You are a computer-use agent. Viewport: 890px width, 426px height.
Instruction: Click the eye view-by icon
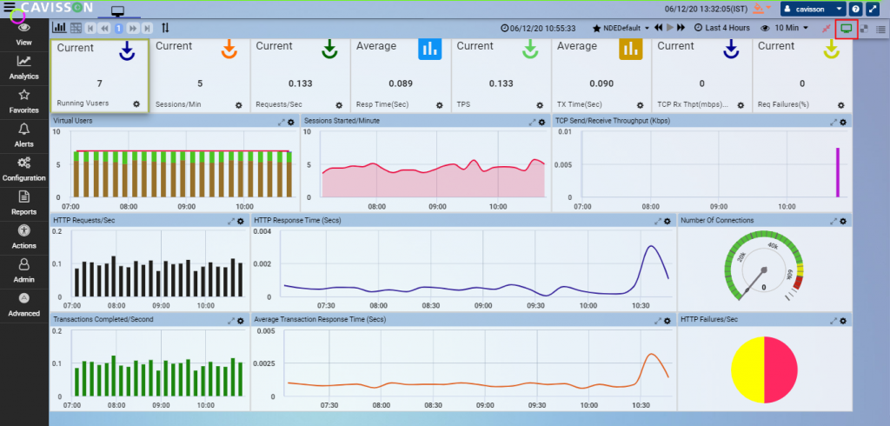(765, 28)
